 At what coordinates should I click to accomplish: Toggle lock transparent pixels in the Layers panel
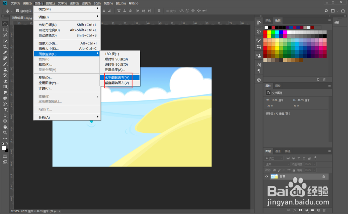pos(274,170)
